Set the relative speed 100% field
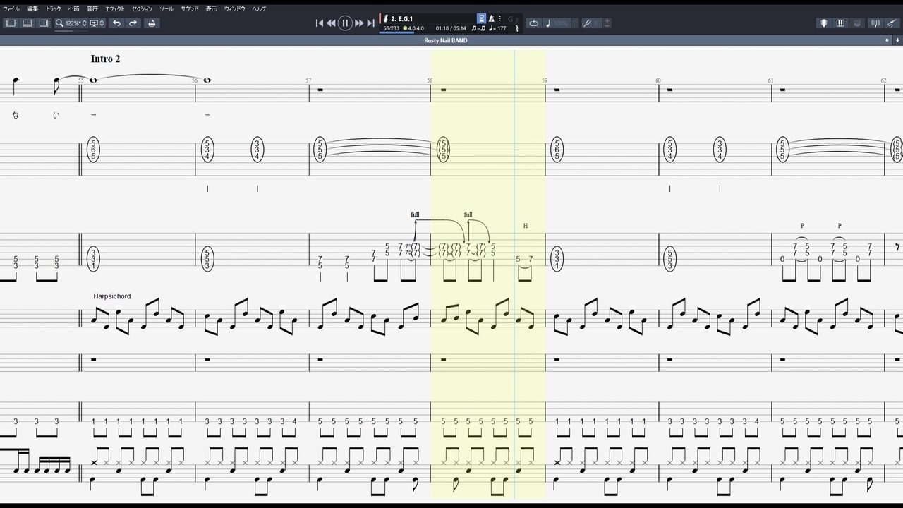Image resolution: width=903 pixels, height=508 pixels. tap(561, 23)
